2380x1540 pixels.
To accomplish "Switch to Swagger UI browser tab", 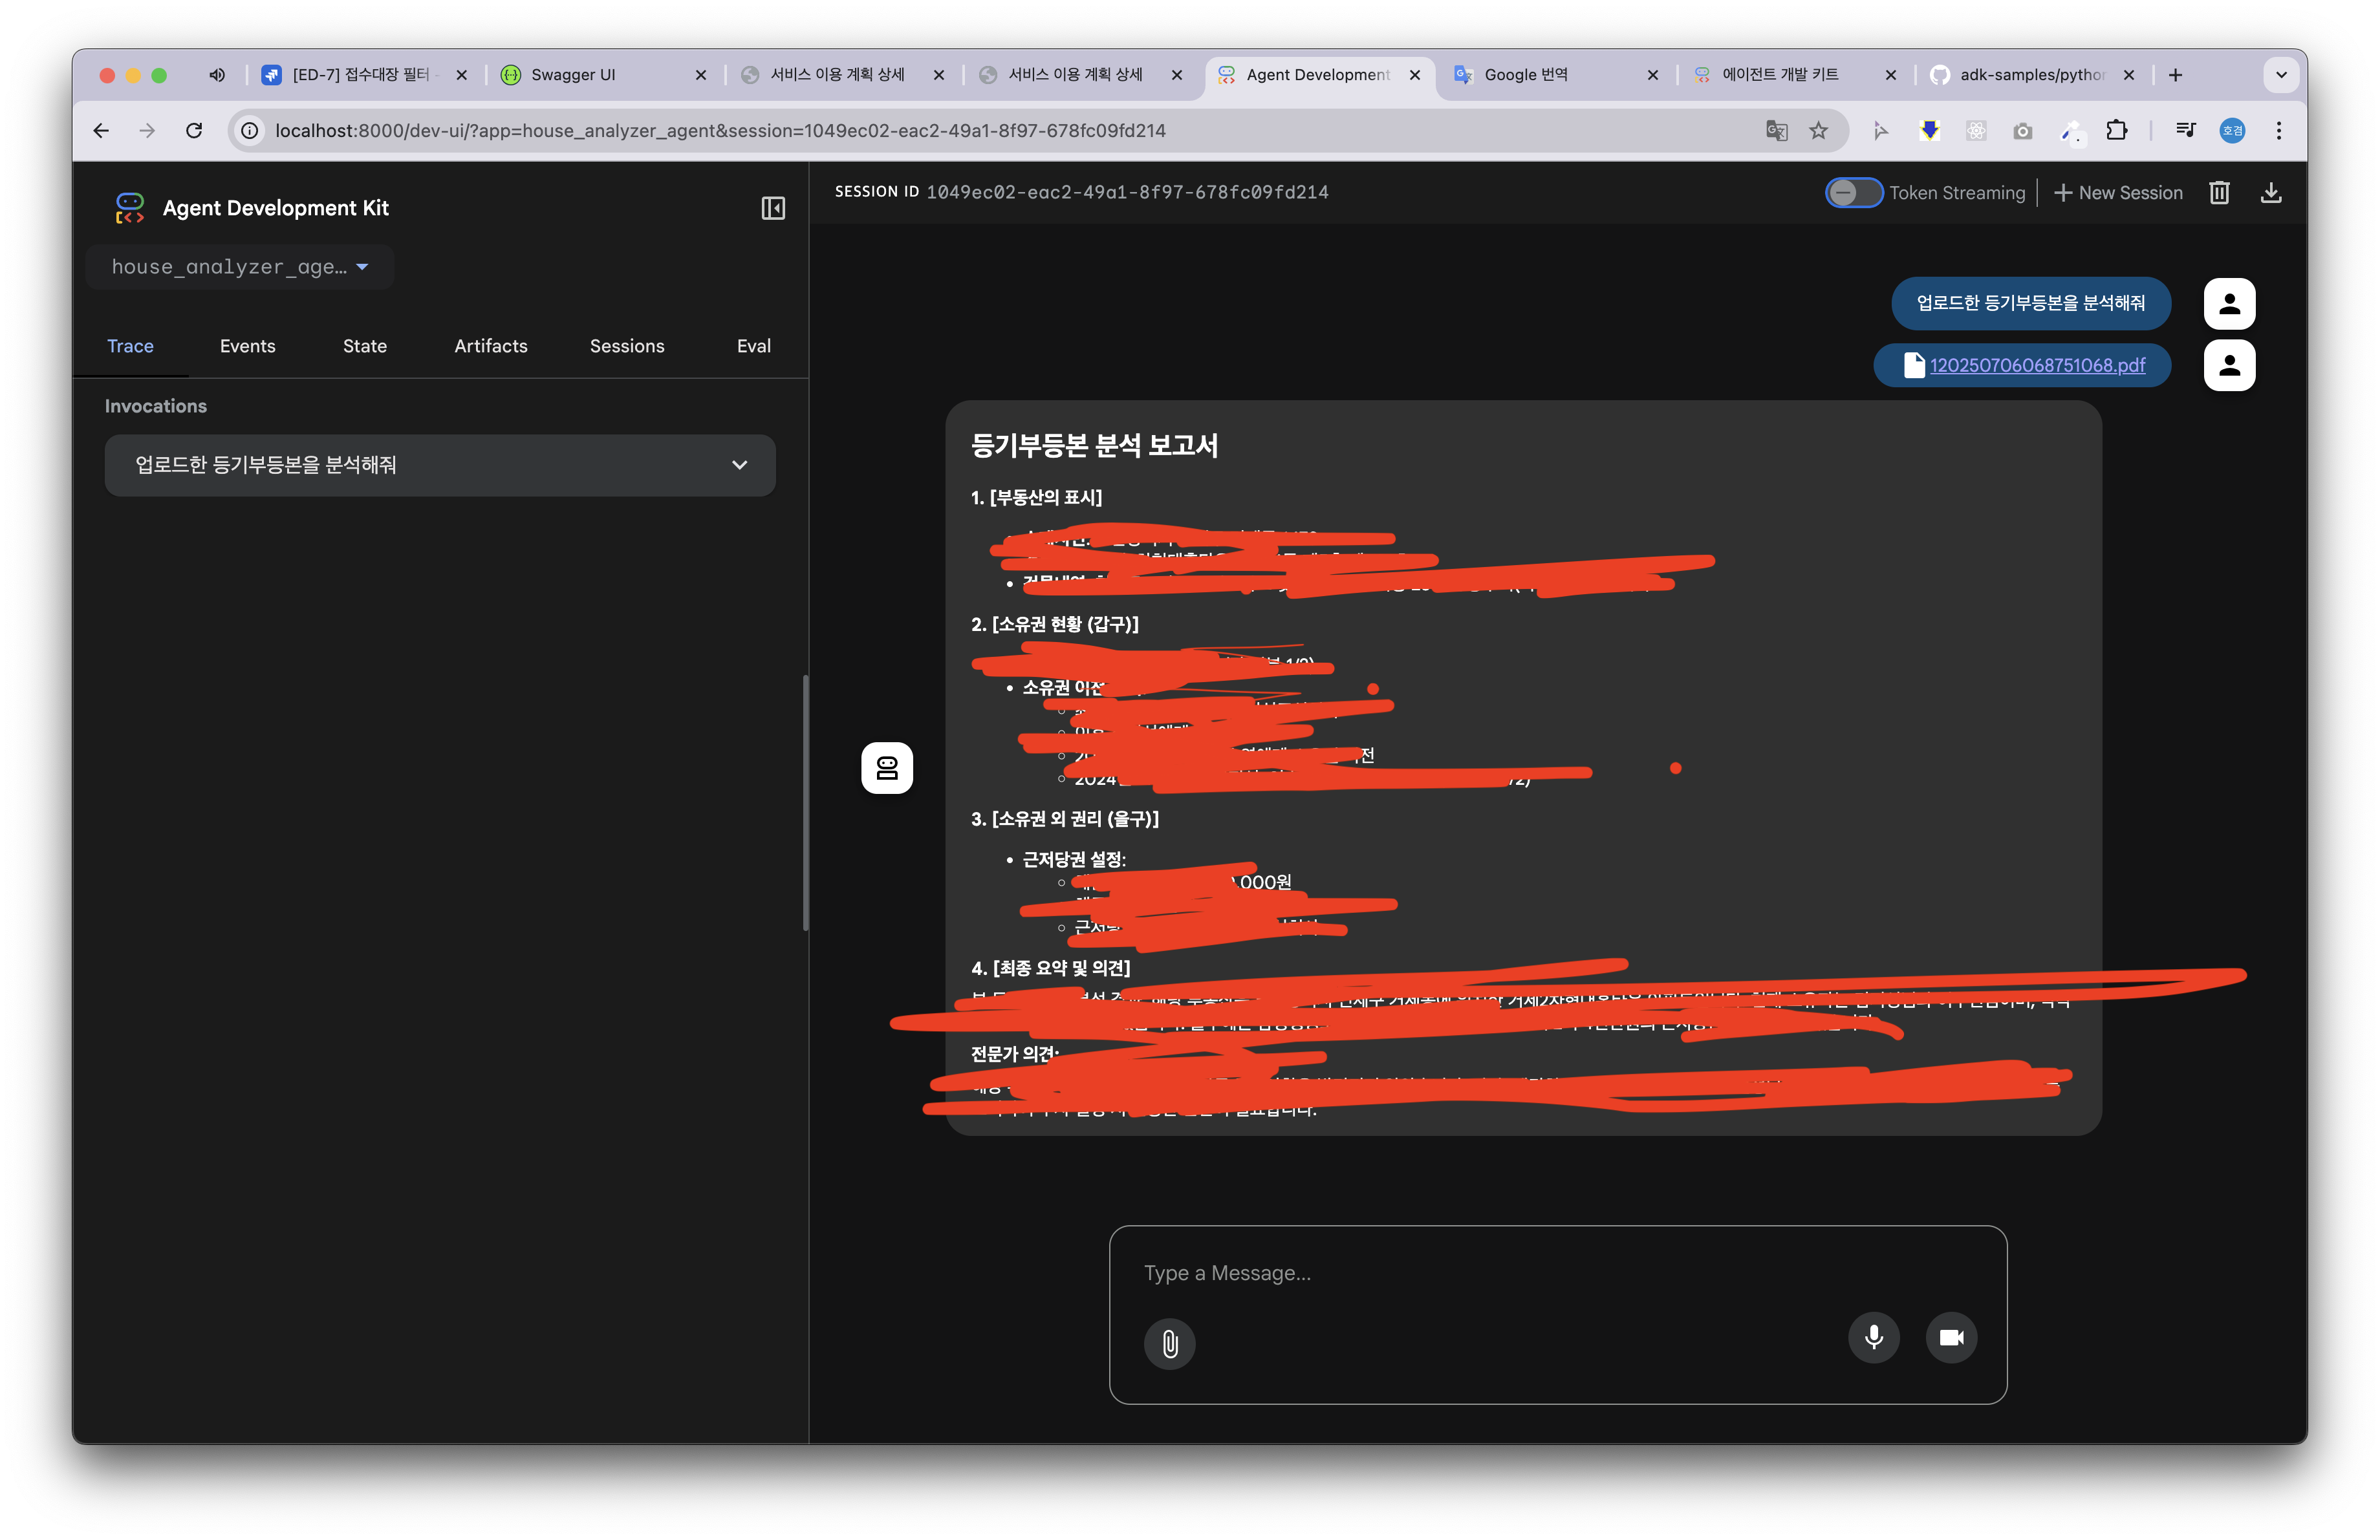I will (x=573, y=75).
